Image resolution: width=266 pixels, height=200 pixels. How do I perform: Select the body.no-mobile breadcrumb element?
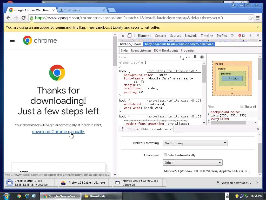tap(179, 44)
